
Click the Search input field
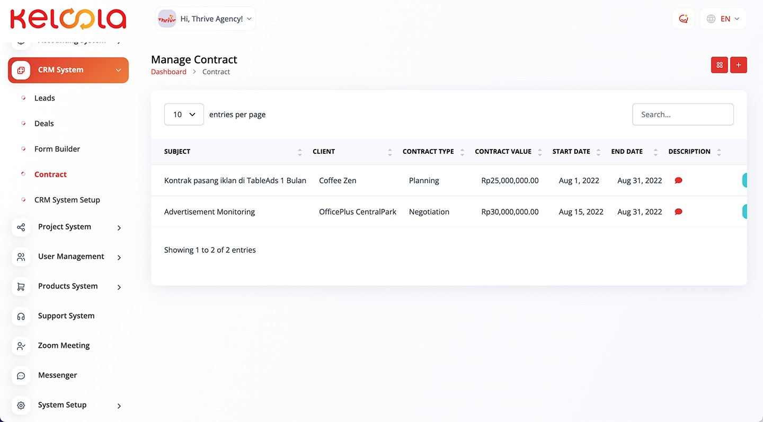pos(682,115)
